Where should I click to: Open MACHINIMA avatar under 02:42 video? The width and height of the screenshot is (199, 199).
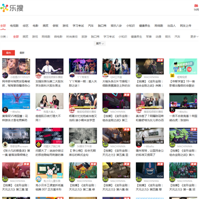[139, 75]
